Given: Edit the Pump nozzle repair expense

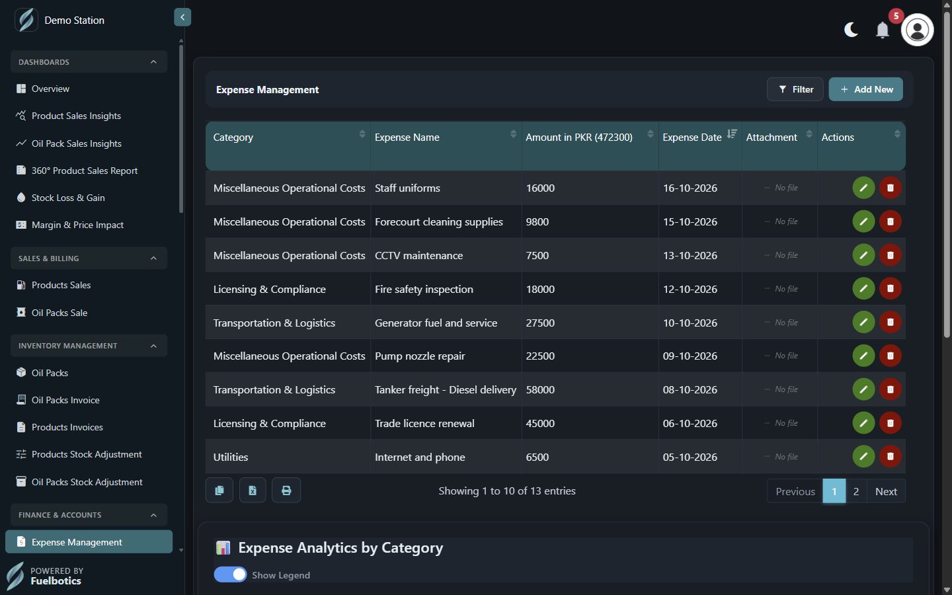Looking at the screenshot, I should pos(863,356).
